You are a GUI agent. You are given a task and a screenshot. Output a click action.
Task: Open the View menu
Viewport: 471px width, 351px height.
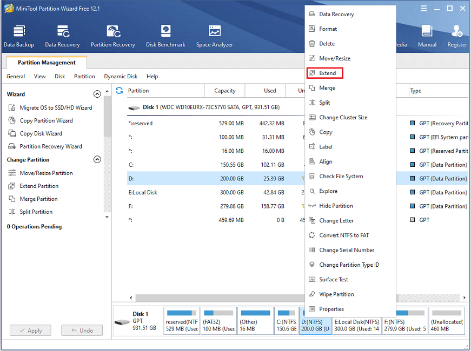coord(39,77)
